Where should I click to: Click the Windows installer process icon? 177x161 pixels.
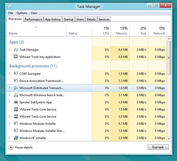click(x=16, y=138)
